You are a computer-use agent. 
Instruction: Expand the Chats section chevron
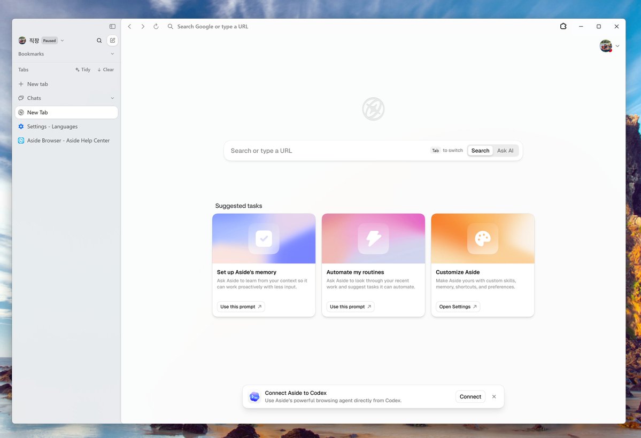[x=112, y=98]
